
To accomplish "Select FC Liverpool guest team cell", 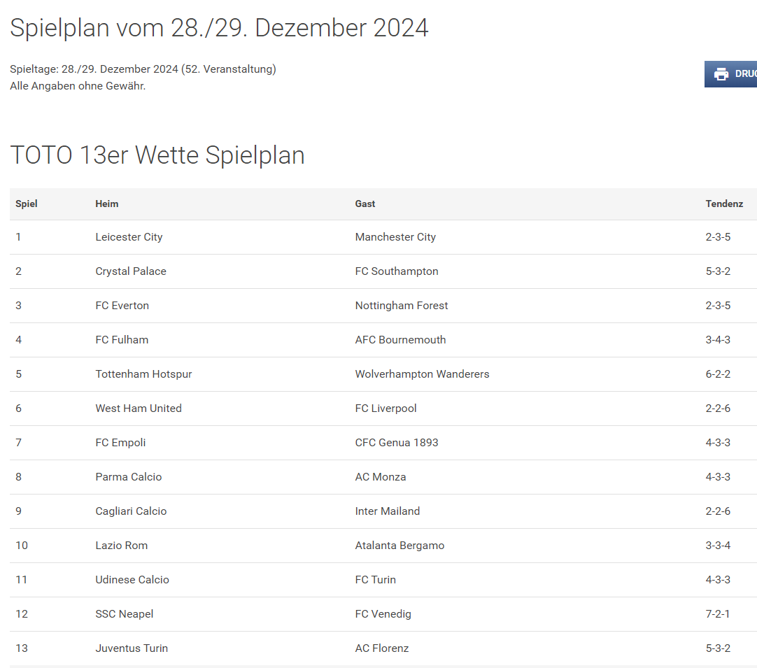I will (x=385, y=408).
